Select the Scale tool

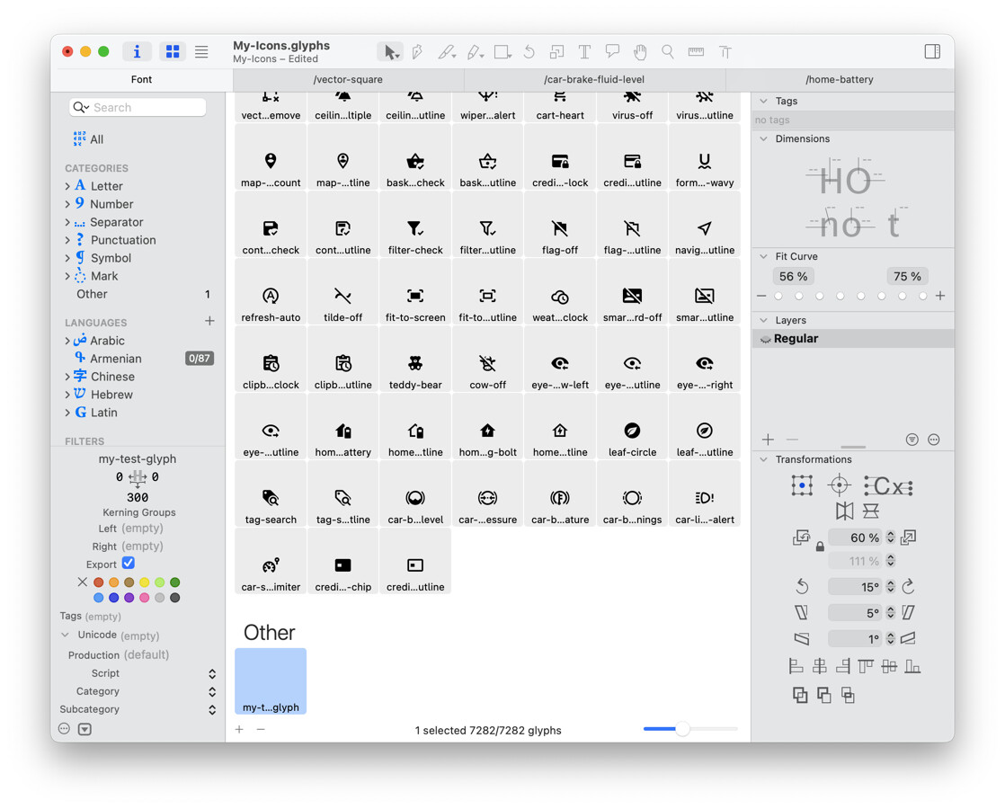click(x=556, y=52)
